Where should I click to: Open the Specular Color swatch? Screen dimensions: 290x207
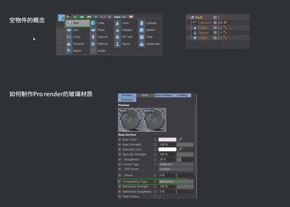(167, 149)
